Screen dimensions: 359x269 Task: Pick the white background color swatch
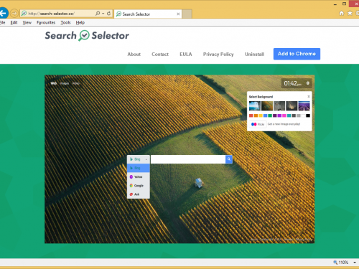(303, 115)
